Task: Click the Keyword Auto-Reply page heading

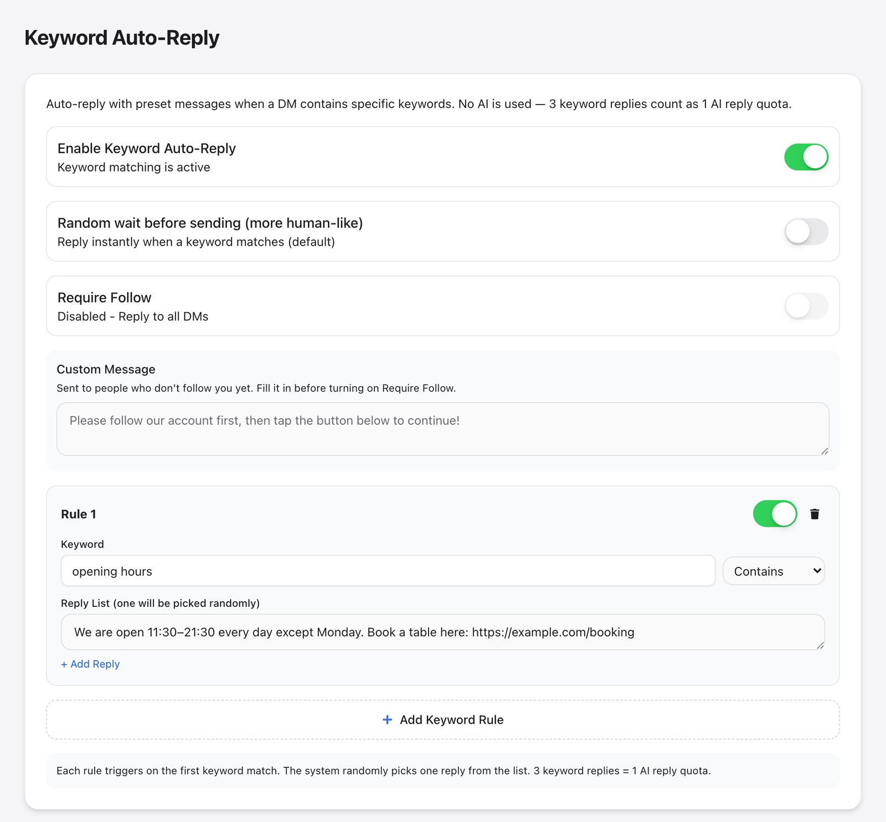Action: click(122, 38)
